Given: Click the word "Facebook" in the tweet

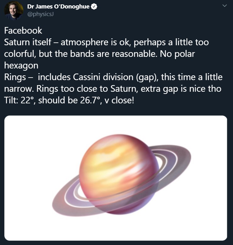Looking at the screenshot, I should [x=23, y=30].
